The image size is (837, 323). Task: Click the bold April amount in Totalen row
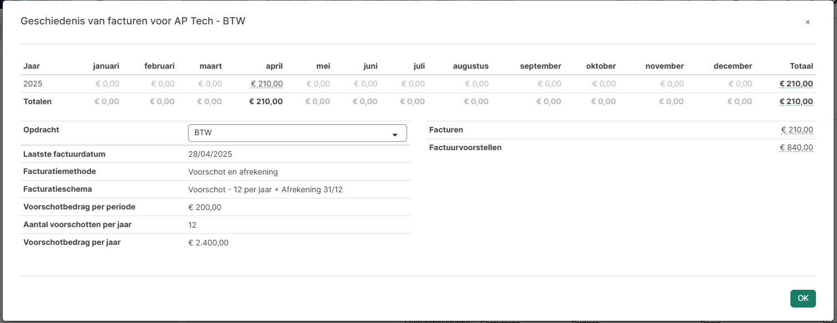click(266, 101)
